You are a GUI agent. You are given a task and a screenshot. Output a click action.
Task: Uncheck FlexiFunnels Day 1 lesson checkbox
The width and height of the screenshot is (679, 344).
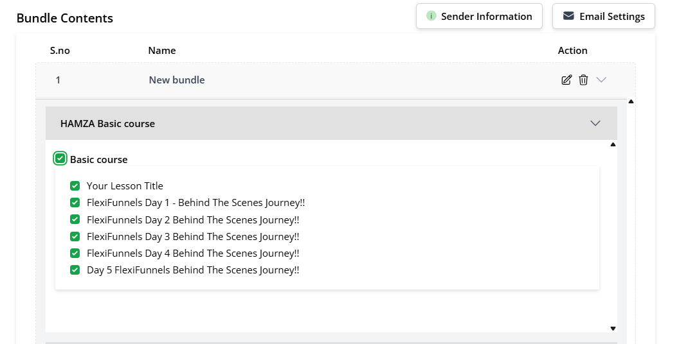75,203
